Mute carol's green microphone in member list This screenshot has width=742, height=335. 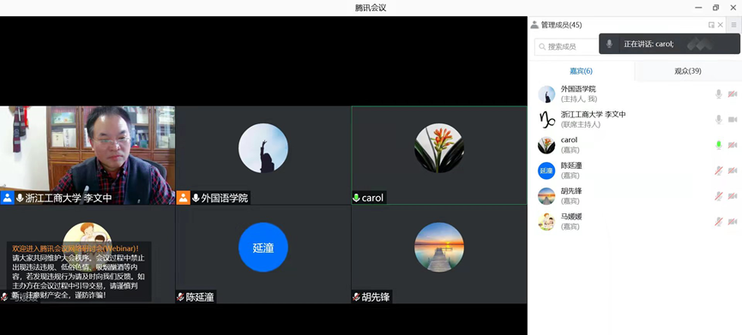point(718,145)
